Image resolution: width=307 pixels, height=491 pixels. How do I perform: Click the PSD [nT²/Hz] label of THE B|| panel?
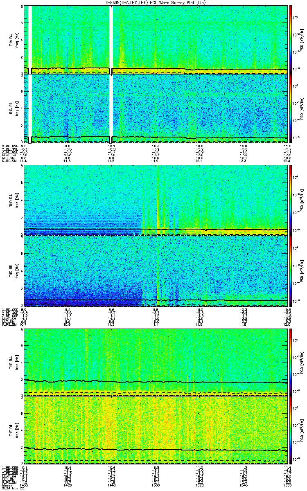tap(302, 430)
